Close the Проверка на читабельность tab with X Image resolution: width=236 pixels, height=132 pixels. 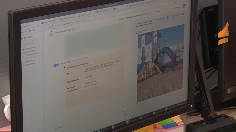(76, 16)
